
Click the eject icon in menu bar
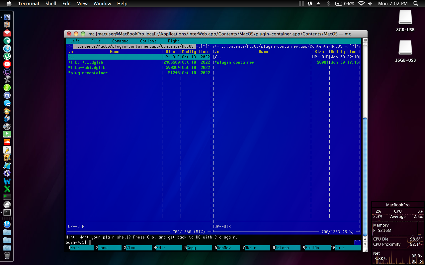[318, 4]
